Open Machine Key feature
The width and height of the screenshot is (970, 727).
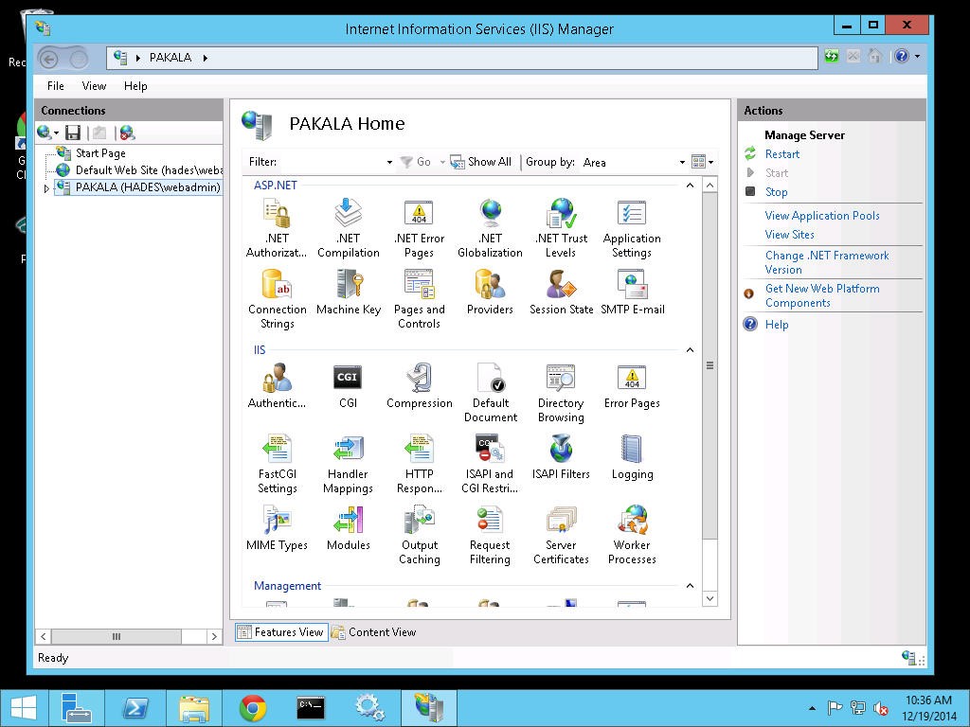click(349, 293)
